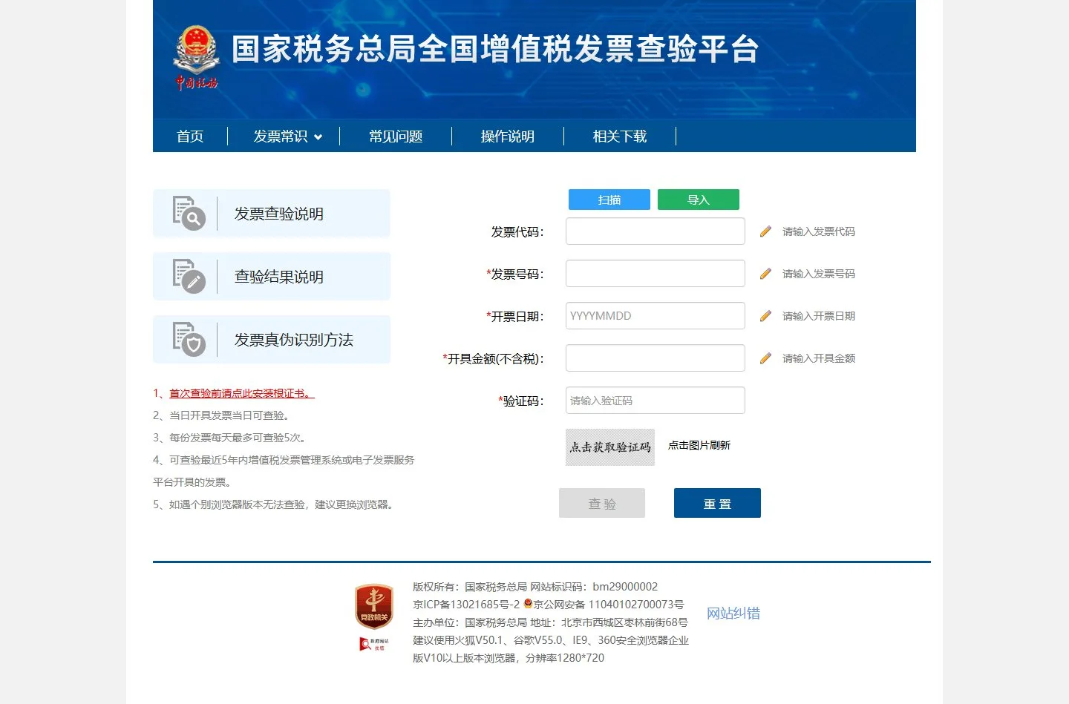Viewport: 1069px width, 704px height.
Task: Open 常见问题 navigation item
Action: point(396,136)
